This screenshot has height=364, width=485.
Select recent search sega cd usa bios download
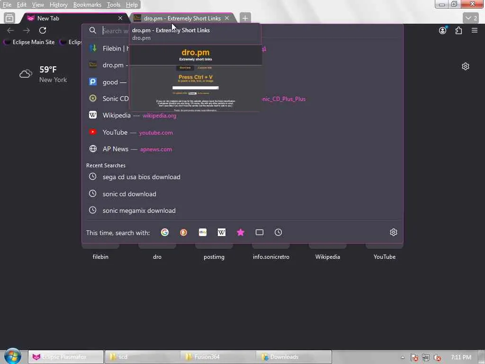coord(242,177)
